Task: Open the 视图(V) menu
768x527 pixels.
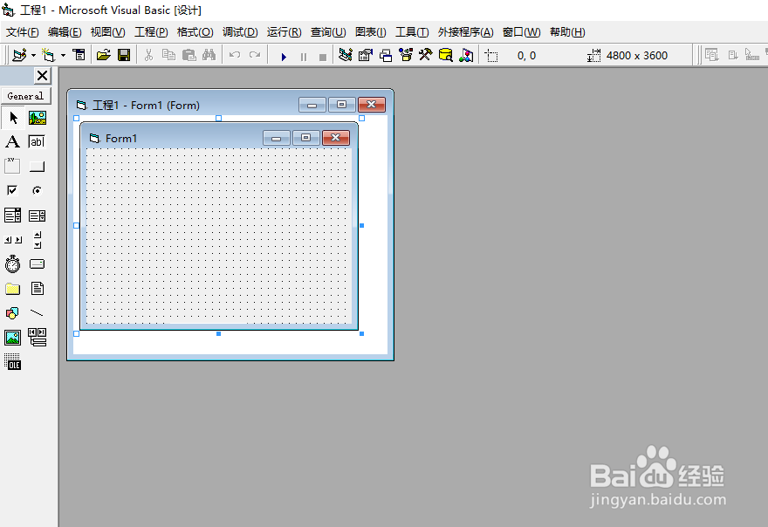Action: (107, 32)
